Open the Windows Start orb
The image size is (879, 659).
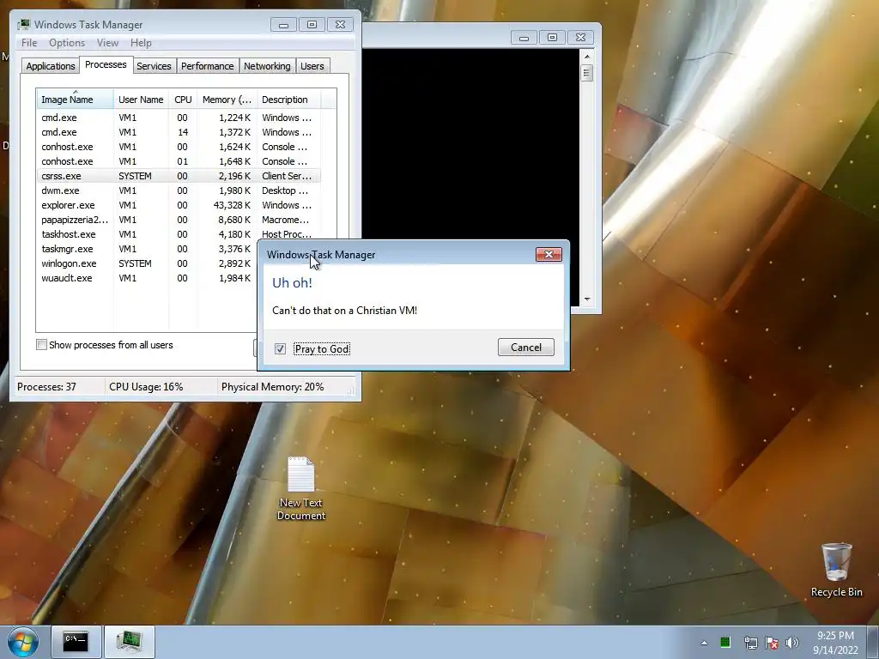(23, 642)
